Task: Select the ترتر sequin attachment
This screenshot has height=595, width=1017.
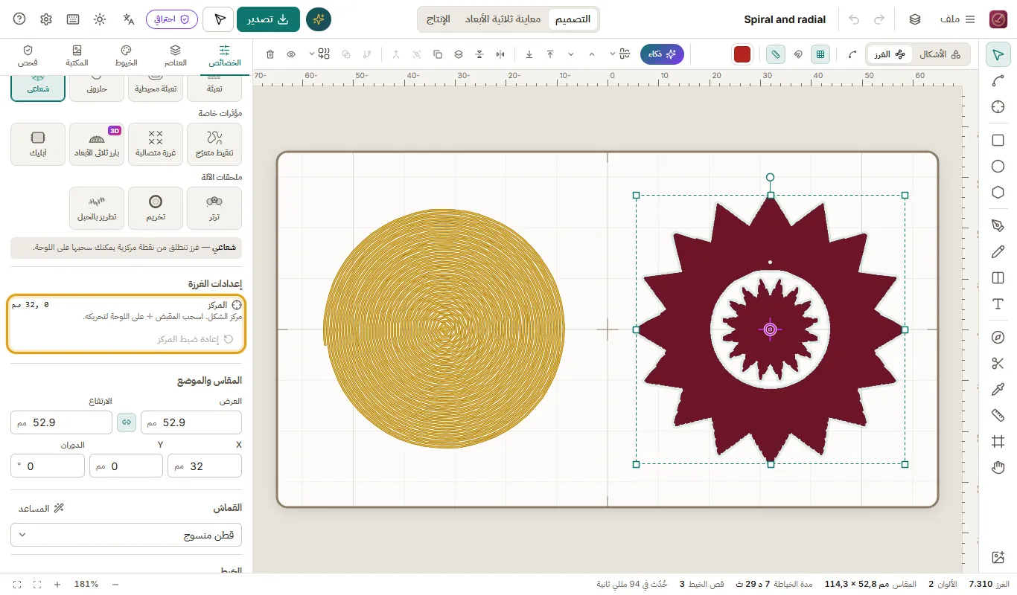Action: coord(214,208)
